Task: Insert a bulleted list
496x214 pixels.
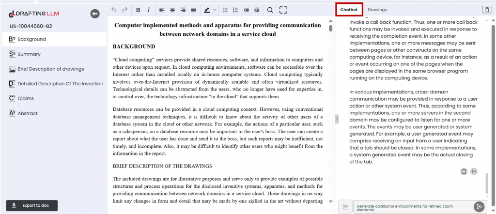Action: (225, 10)
